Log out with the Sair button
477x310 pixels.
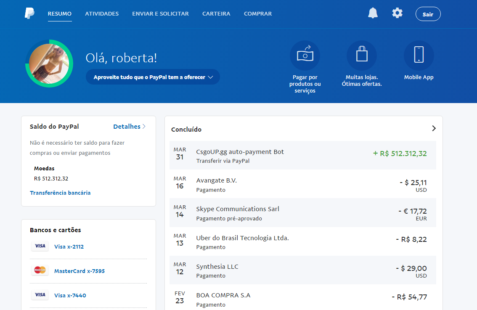click(x=428, y=14)
